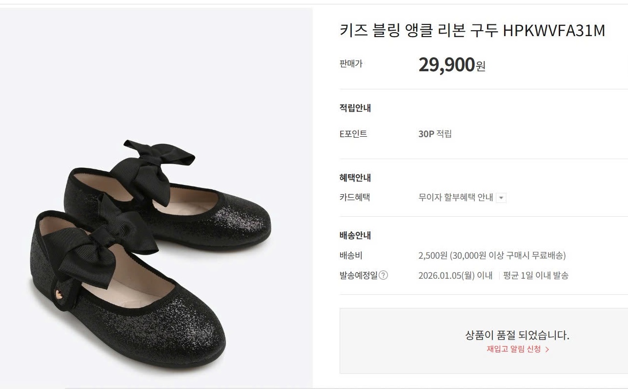
Task: Click the 평균 1일 이내 발송 text
Action: tap(536, 275)
